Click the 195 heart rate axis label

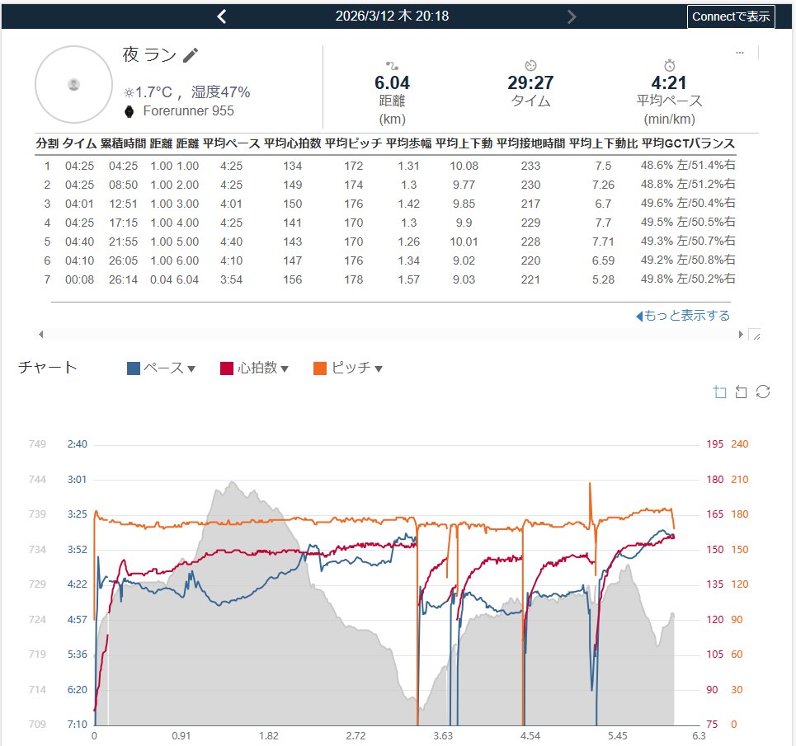tap(715, 444)
